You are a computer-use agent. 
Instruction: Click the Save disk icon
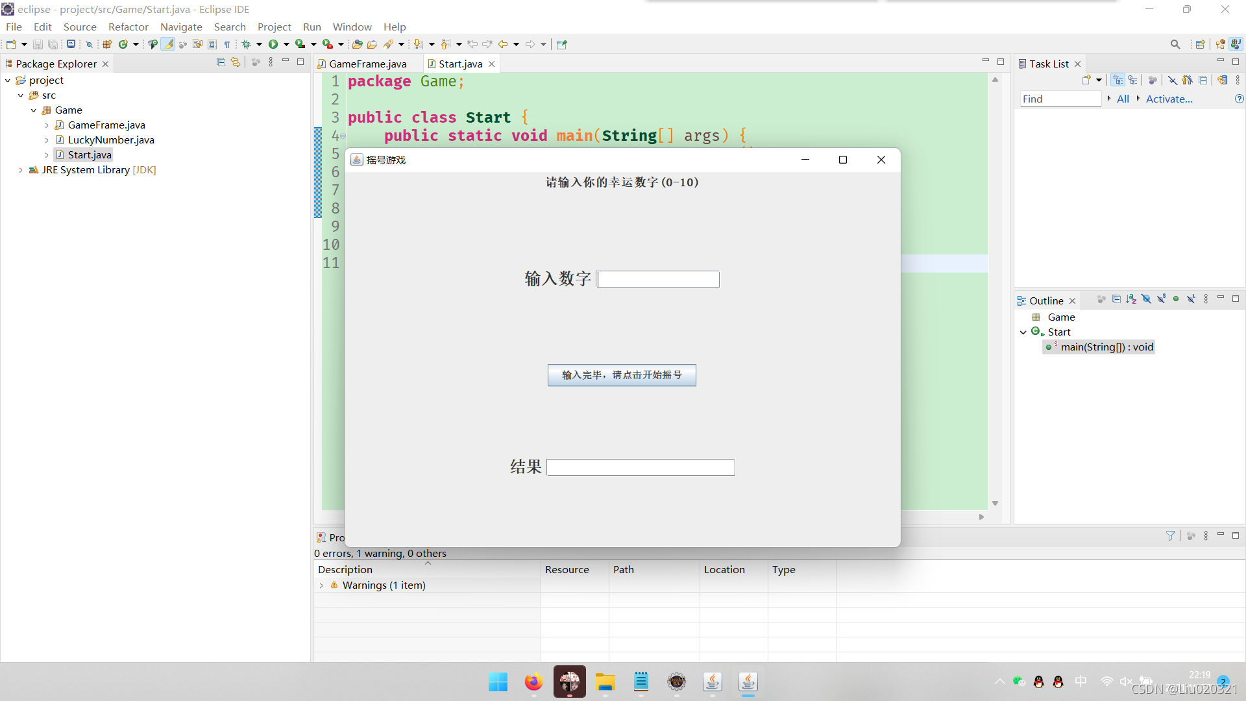click(38, 44)
